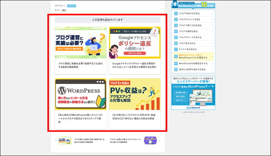Click chevron beside ブログで稼ぐ方法を知る
The height and width of the screenshot is (156, 271).
point(212,26)
